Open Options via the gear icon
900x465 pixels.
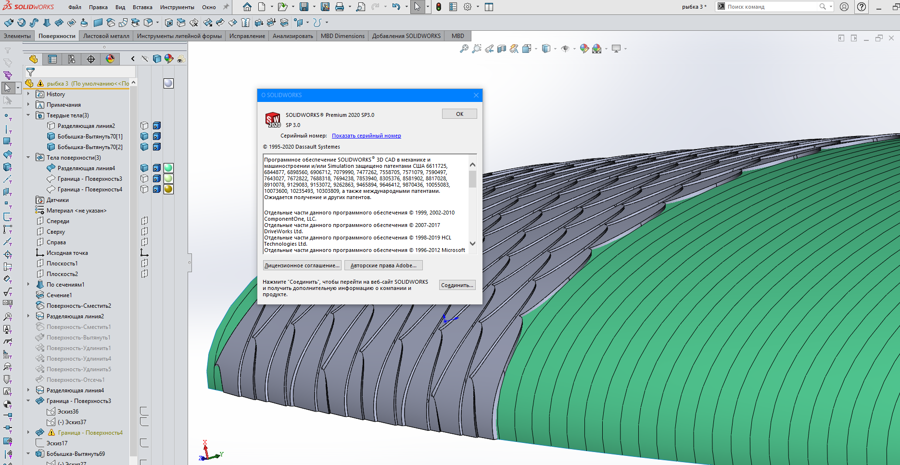[468, 7]
